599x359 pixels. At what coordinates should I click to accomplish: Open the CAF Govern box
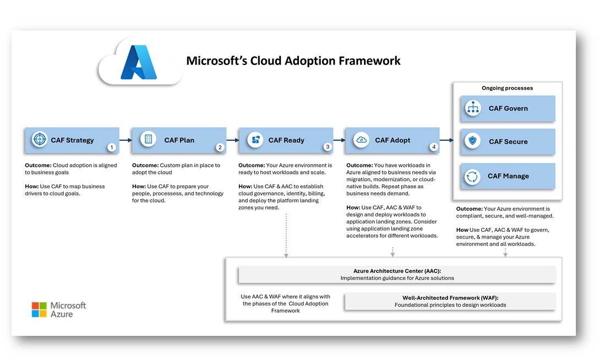tap(508, 108)
